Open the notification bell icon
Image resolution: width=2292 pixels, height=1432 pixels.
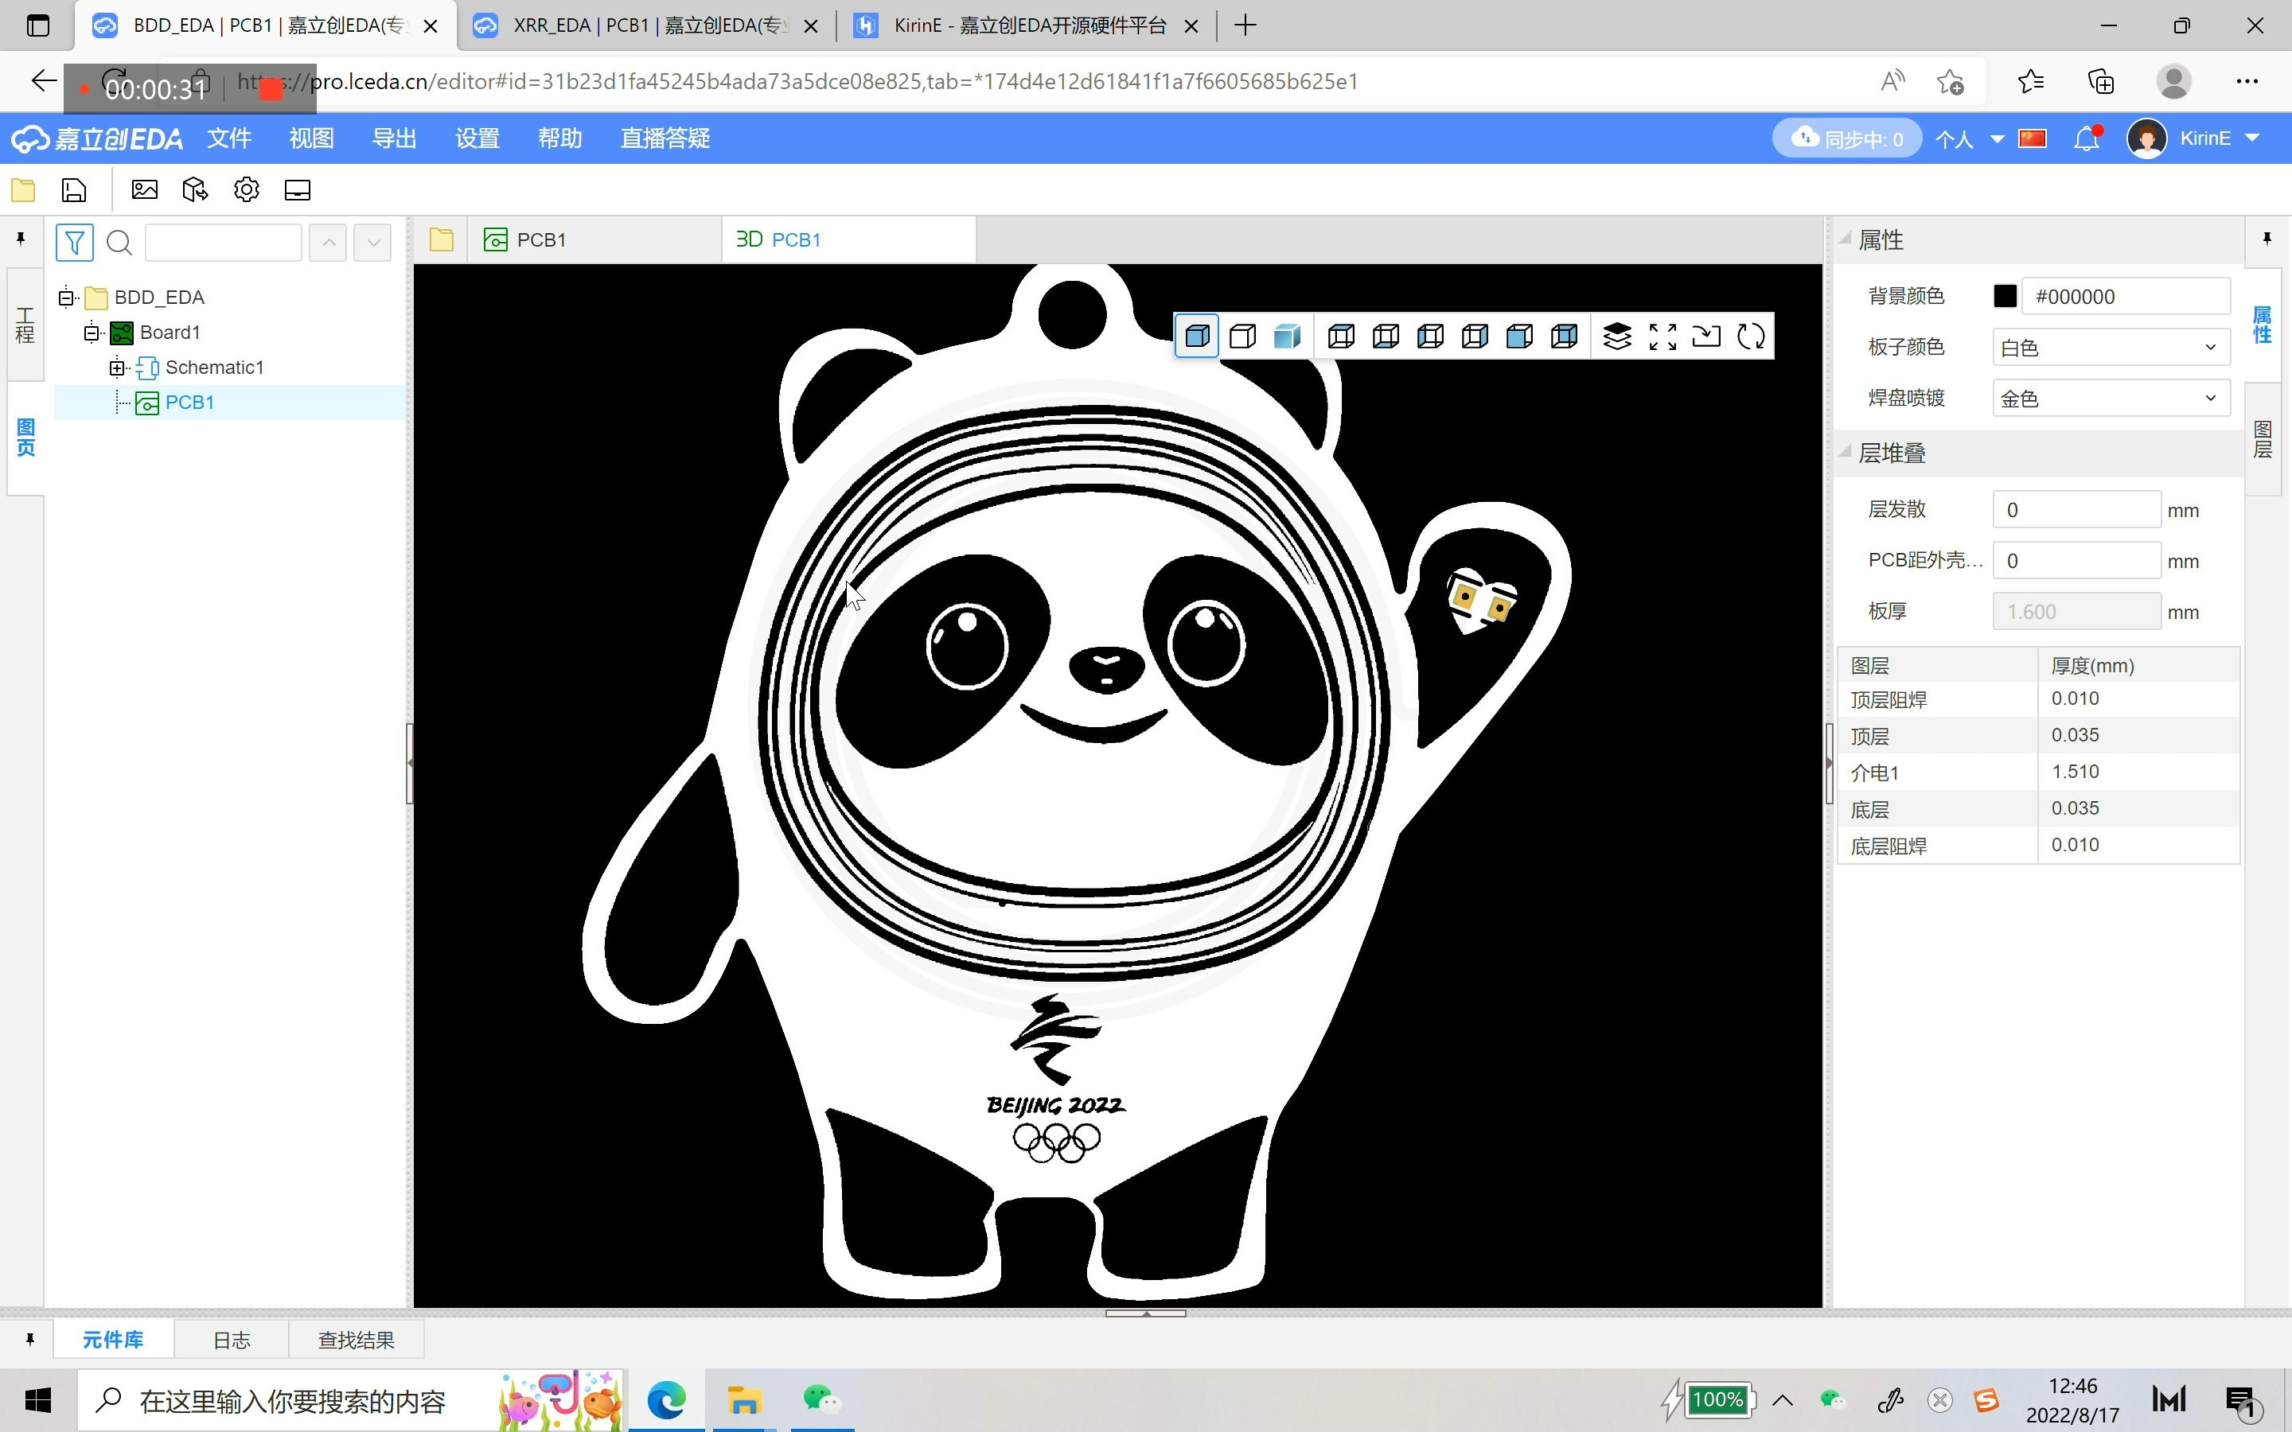click(x=2087, y=138)
